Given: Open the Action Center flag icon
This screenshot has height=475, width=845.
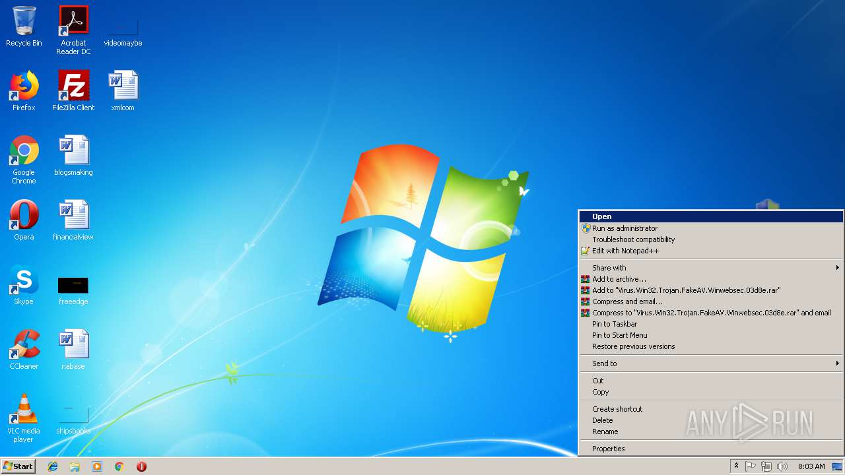Looking at the screenshot, I should point(751,466).
